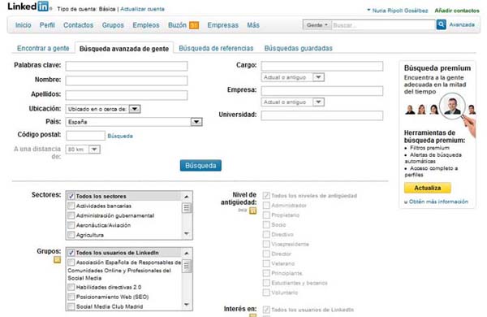Click the beta info icon under Nivel de antigüedad
The image size is (487, 317).
tap(252, 211)
